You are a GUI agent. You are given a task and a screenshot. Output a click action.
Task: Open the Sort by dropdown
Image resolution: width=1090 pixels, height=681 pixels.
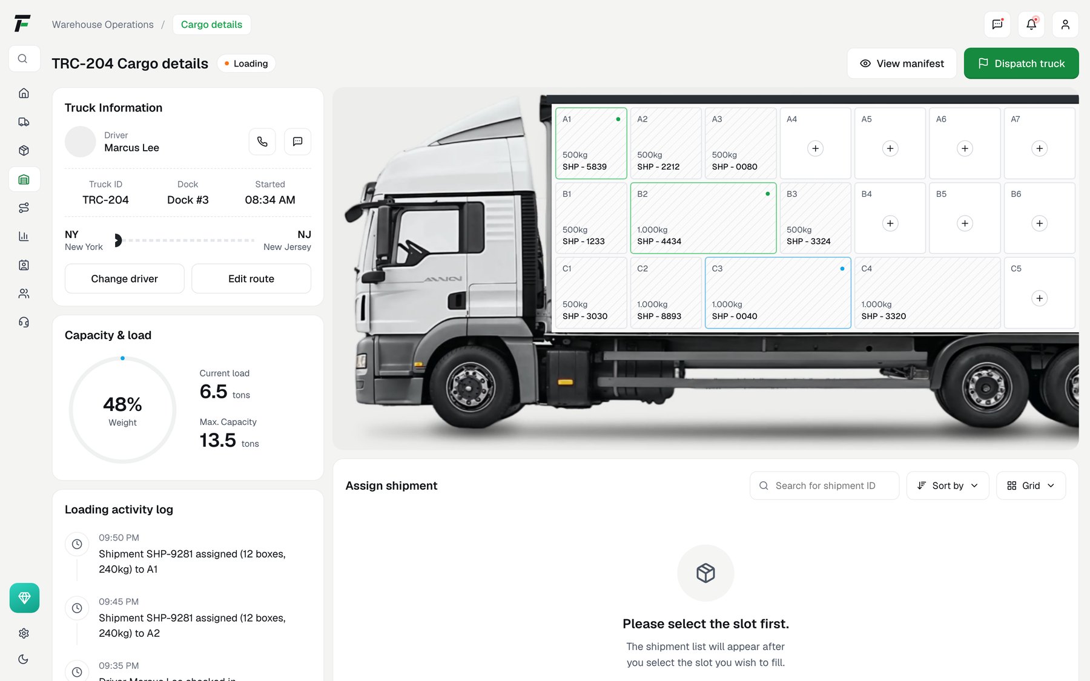coord(948,485)
